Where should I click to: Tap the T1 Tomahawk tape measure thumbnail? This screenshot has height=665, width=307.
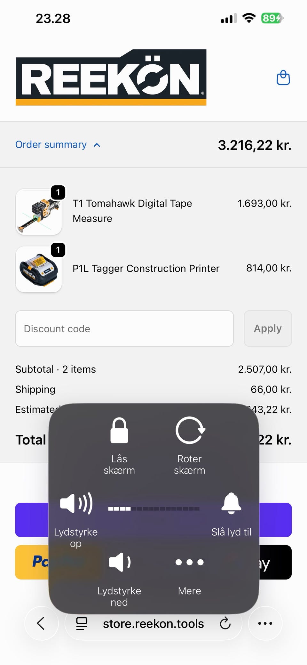39,212
